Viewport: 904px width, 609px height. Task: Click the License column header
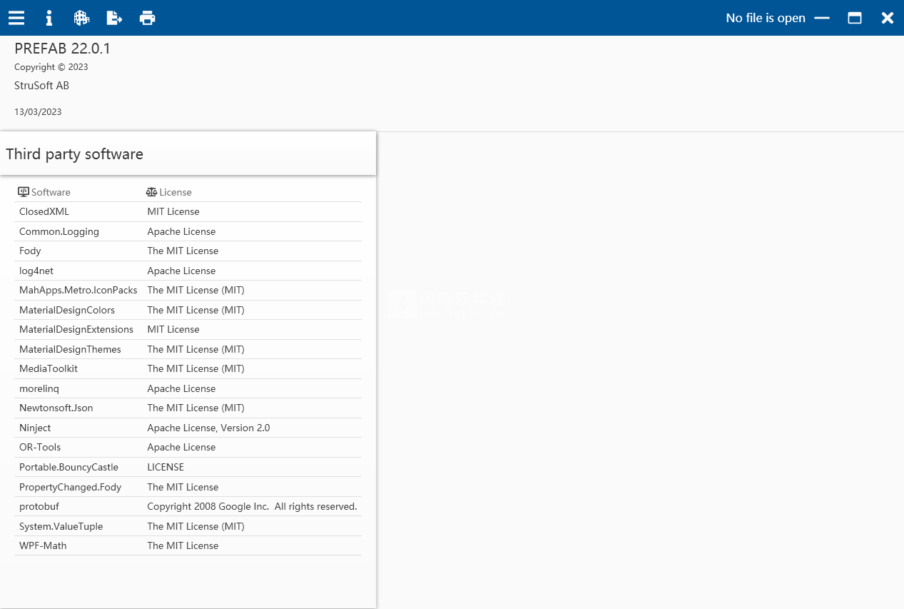pyautogui.click(x=175, y=192)
